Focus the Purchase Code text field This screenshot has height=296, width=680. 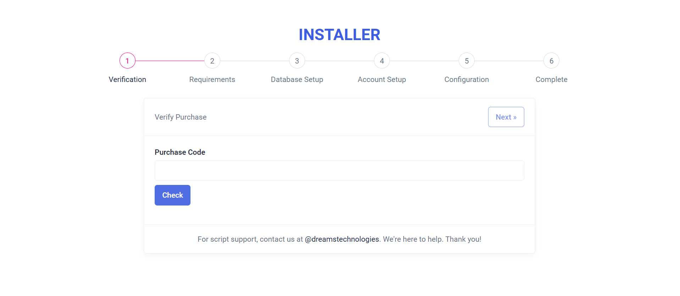pos(339,171)
